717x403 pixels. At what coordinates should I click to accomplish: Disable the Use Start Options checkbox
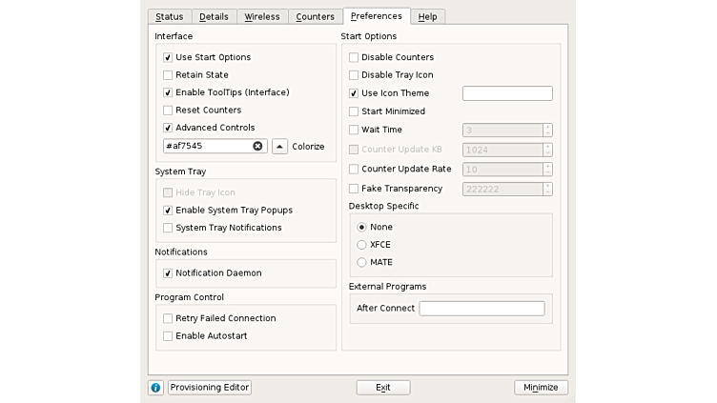(x=168, y=58)
